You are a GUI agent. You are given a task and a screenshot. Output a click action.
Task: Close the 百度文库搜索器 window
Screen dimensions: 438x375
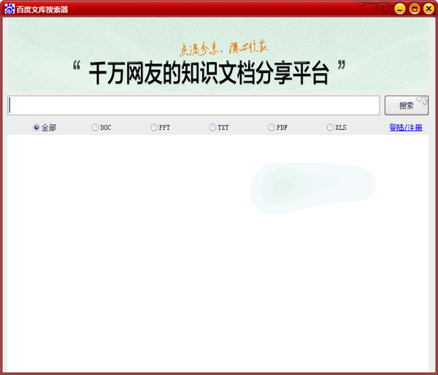[x=429, y=9]
